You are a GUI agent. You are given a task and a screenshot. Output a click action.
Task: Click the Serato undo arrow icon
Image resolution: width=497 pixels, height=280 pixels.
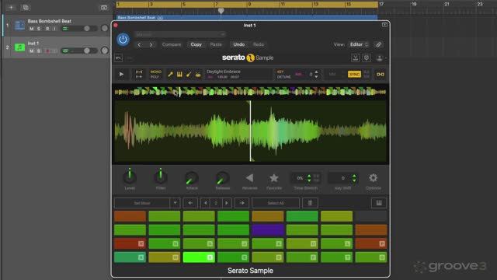click(x=119, y=58)
